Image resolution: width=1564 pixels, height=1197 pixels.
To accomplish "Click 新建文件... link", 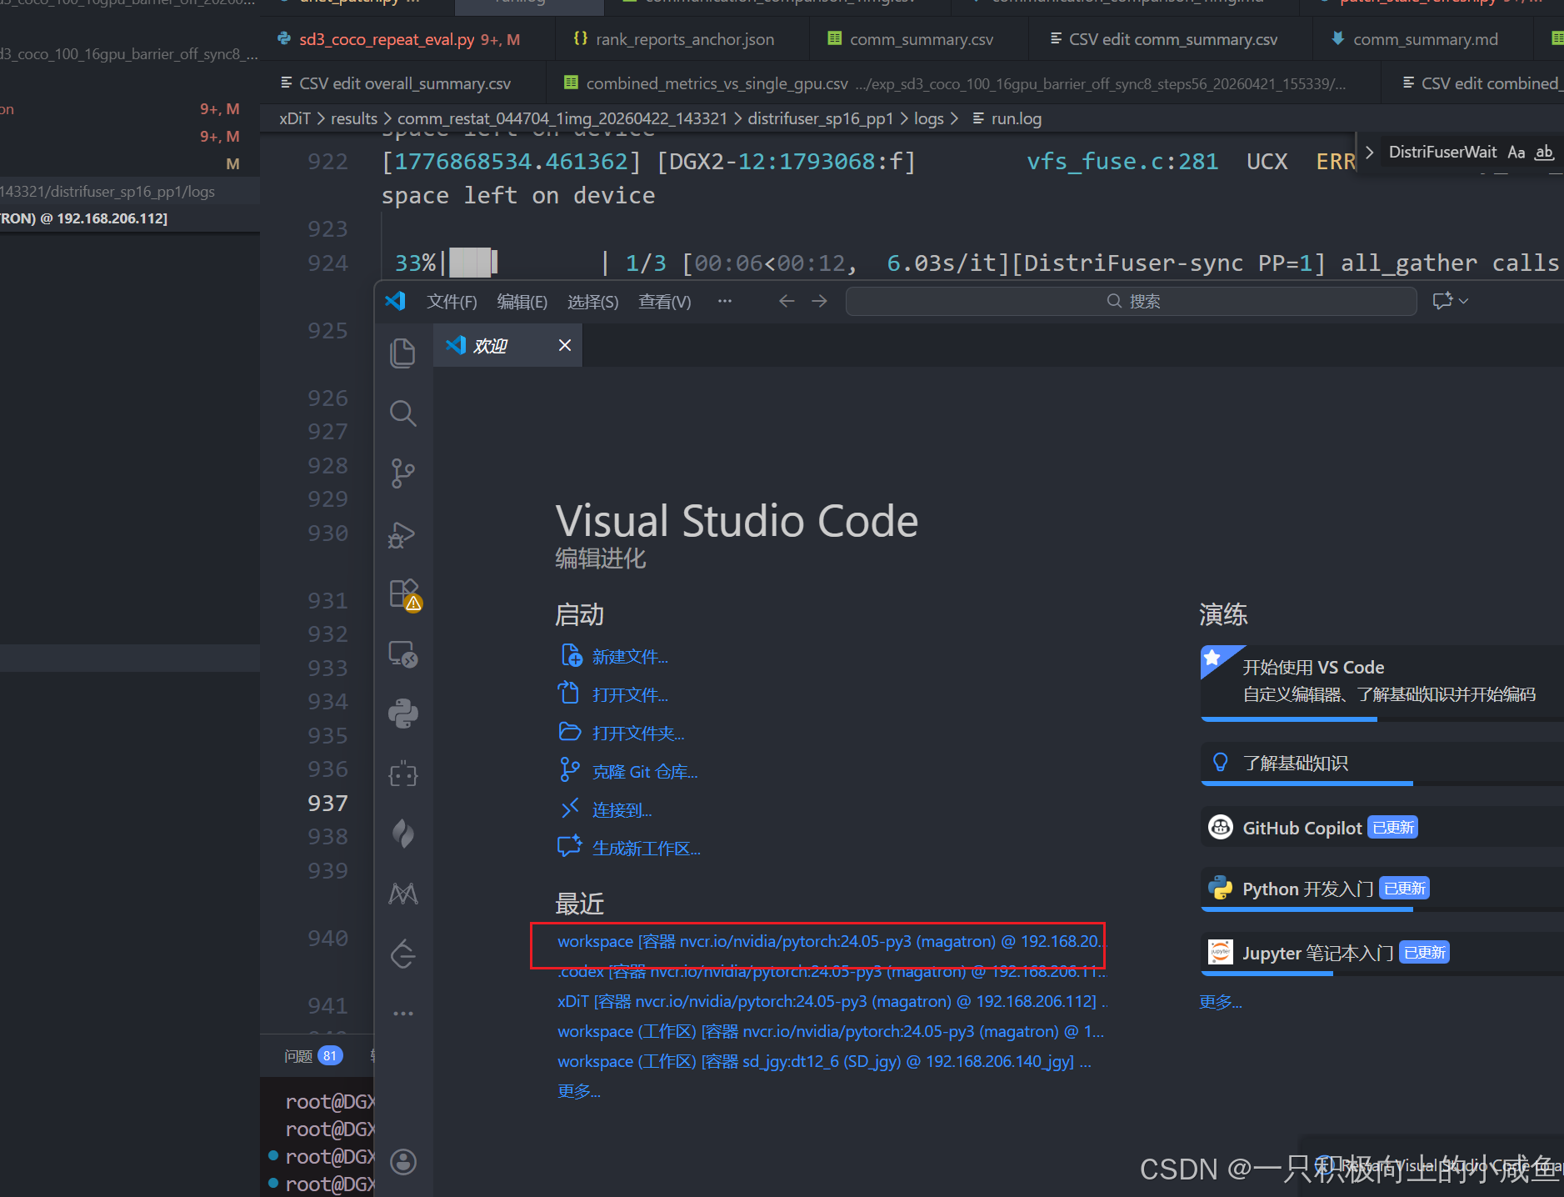I will (630, 657).
